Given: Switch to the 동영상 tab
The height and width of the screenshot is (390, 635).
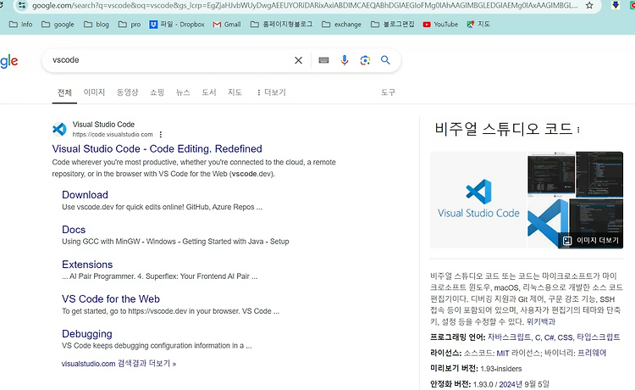Looking at the screenshot, I should (x=127, y=92).
